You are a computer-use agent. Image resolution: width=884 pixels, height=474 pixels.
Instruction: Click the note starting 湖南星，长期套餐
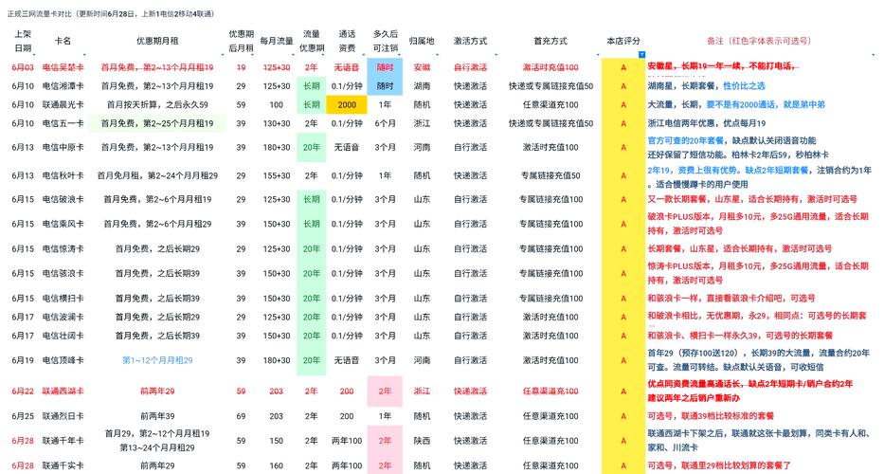[x=707, y=85]
